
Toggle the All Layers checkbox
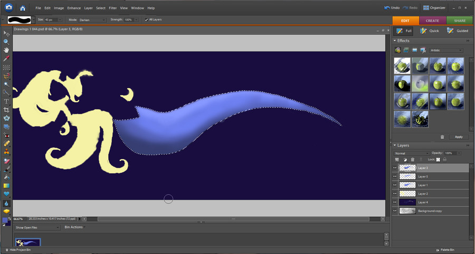point(146,19)
